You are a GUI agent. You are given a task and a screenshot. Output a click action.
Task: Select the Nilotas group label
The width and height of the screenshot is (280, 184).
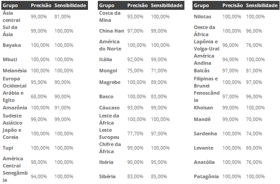click(202, 17)
